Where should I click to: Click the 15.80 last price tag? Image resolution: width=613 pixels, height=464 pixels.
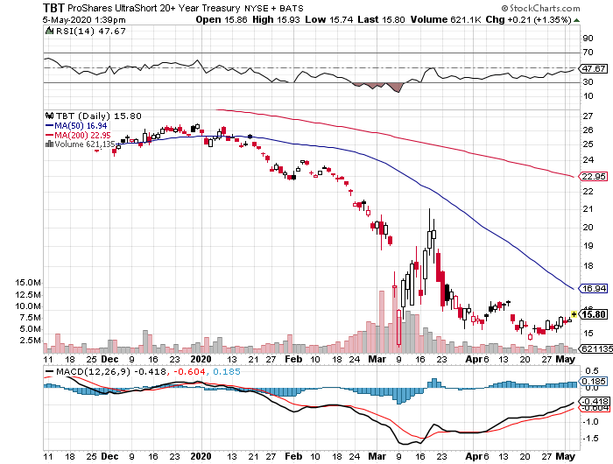pyautogui.click(x=594, y=314)
